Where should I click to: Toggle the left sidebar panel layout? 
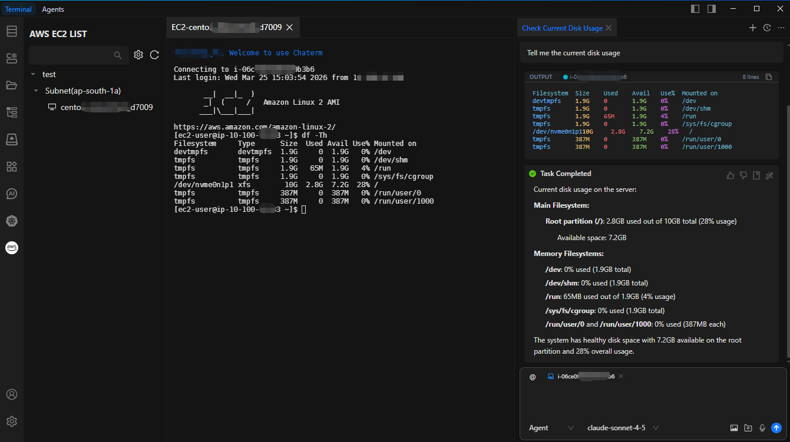coord(695,9)
